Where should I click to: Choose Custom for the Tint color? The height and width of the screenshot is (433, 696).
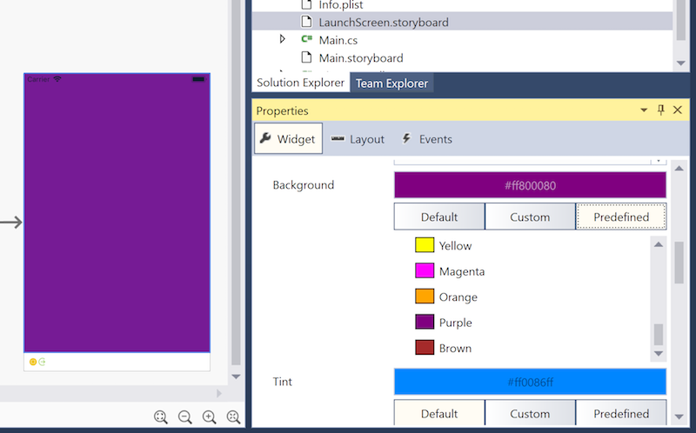(x=530, y=413)
